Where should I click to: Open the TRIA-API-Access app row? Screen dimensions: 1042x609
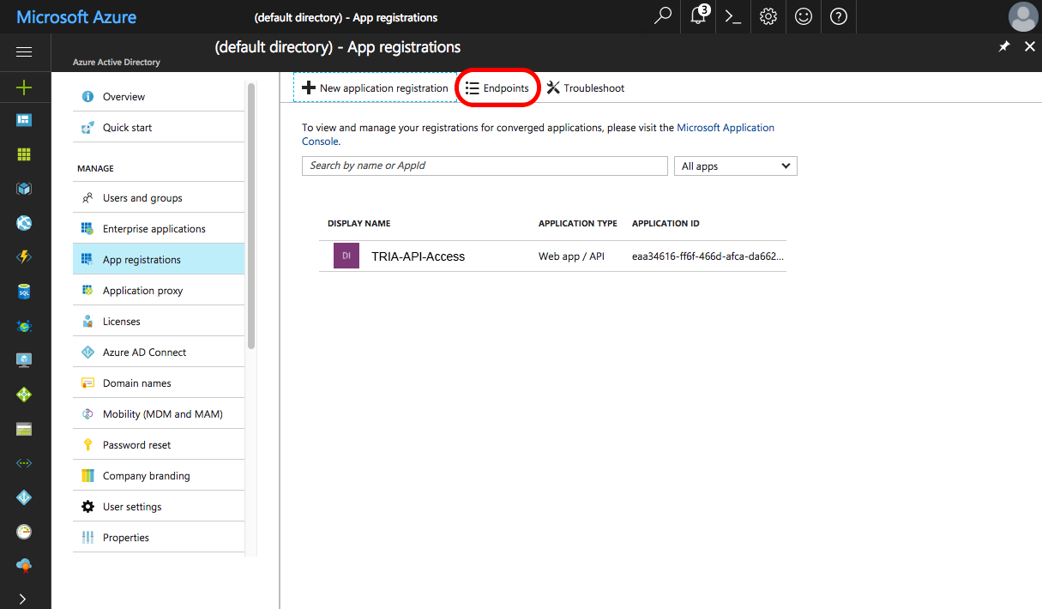point(553,256)
